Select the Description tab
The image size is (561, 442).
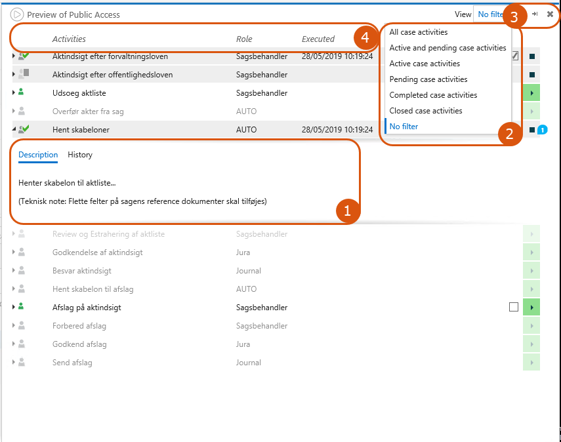[x=38, y=155]
